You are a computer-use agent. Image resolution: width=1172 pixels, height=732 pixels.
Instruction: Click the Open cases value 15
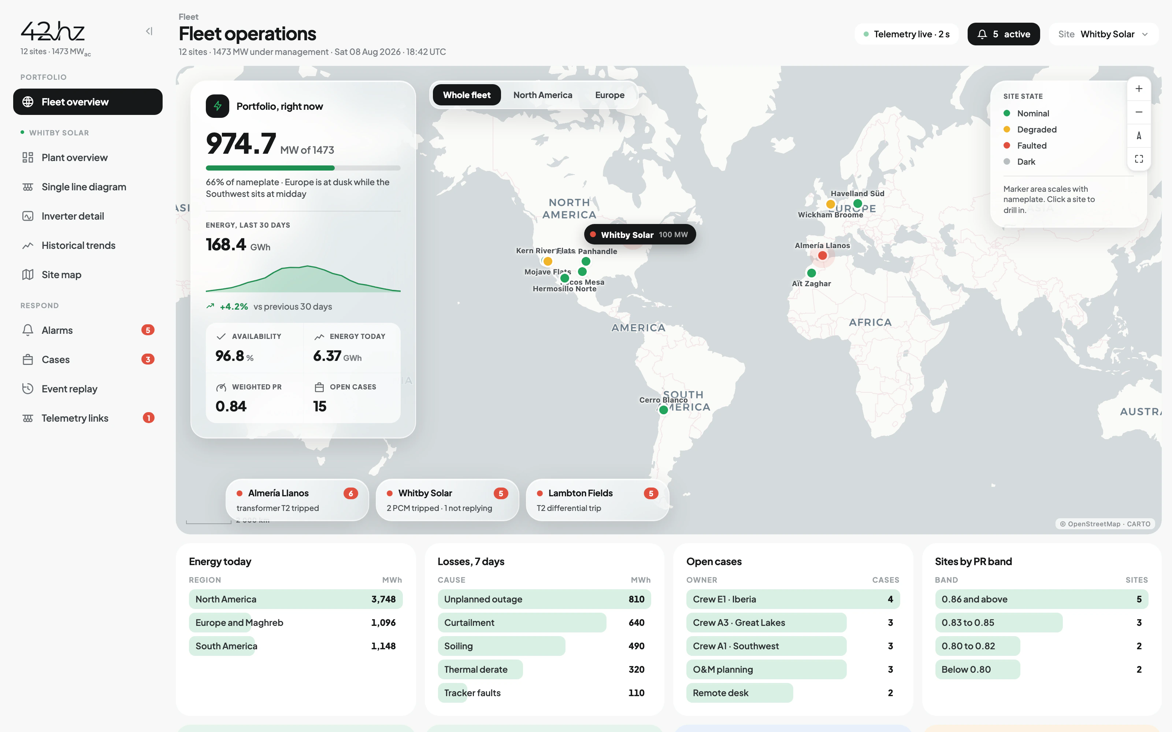(320, 406)
